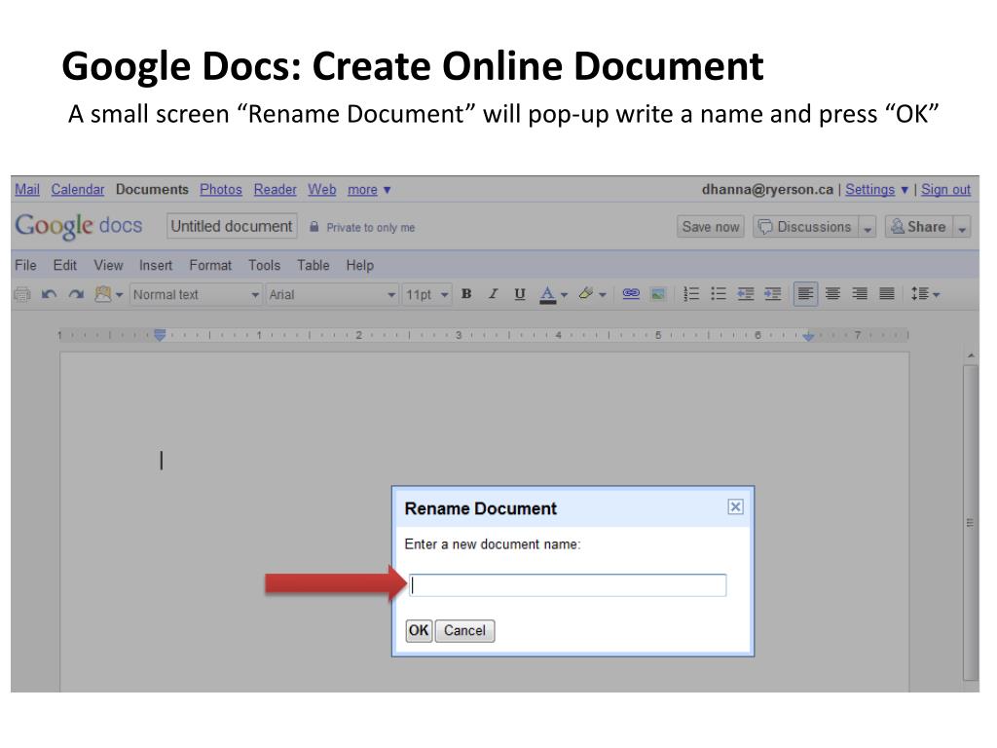The height and width of the screenshot is (748, 997).
Task: Click the vertical scrollbar
Action: tap(971, 522)
